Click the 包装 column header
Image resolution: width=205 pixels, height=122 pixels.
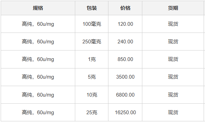point(91,8)
